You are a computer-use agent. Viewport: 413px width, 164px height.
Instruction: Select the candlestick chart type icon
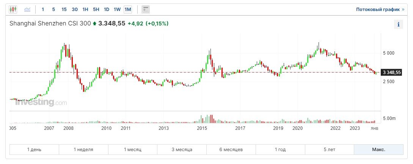click(13, 9)
